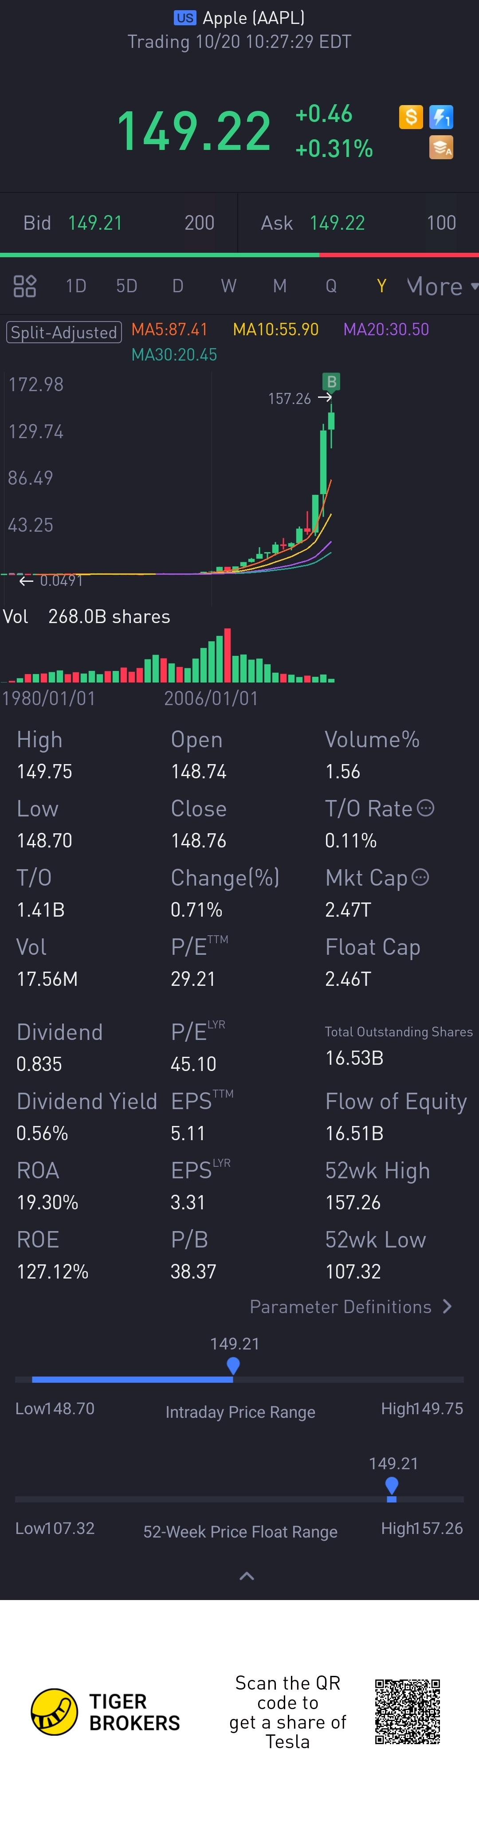Screen dimensions: 479x1824
Task: Expand Parameter Definitions chevron arrow
Action: click(447, 1306)
